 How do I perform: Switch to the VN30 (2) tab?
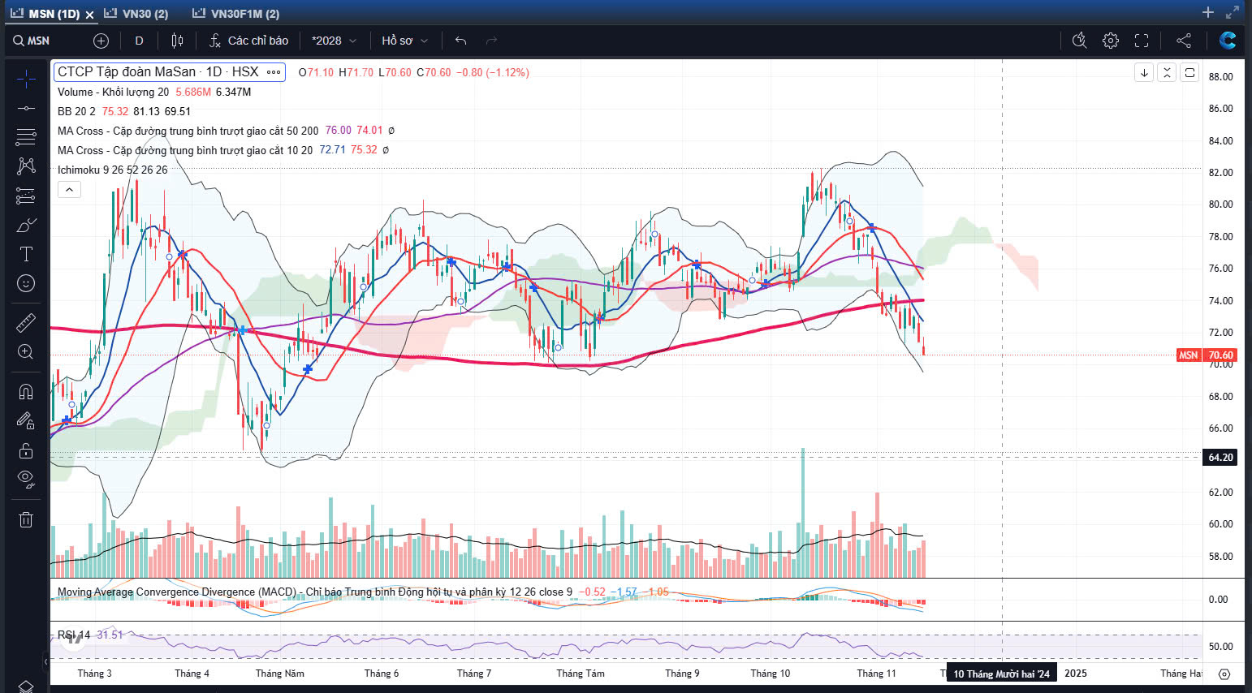pos(136,14)
